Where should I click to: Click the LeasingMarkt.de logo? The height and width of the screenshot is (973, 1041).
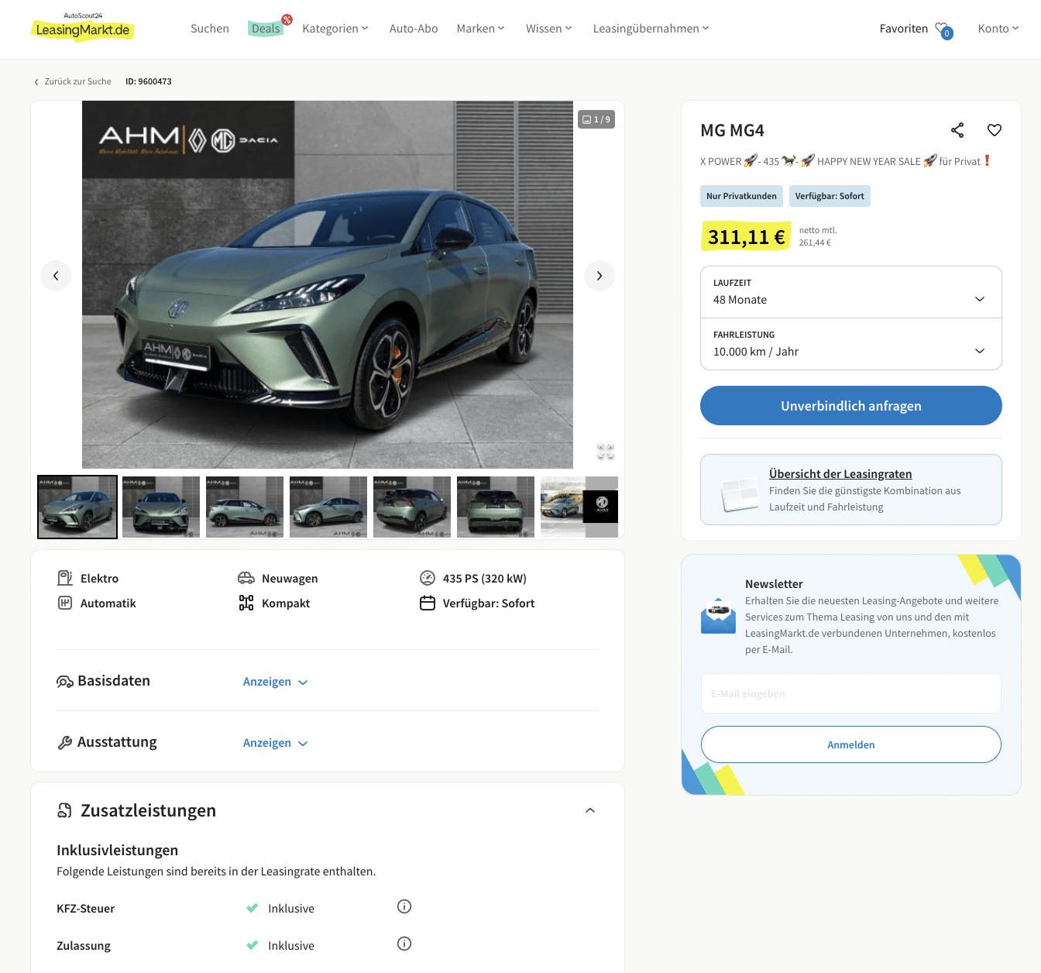pyautogui.click(x=82, y=27)
